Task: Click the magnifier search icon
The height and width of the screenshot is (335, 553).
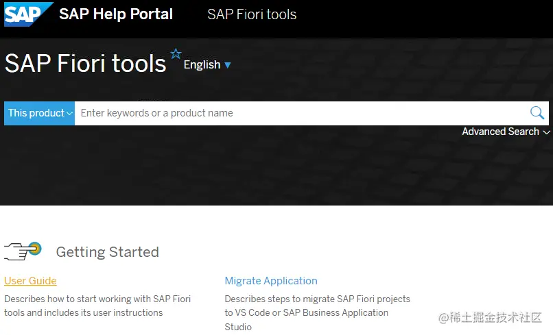Action: tap(537, 113)
